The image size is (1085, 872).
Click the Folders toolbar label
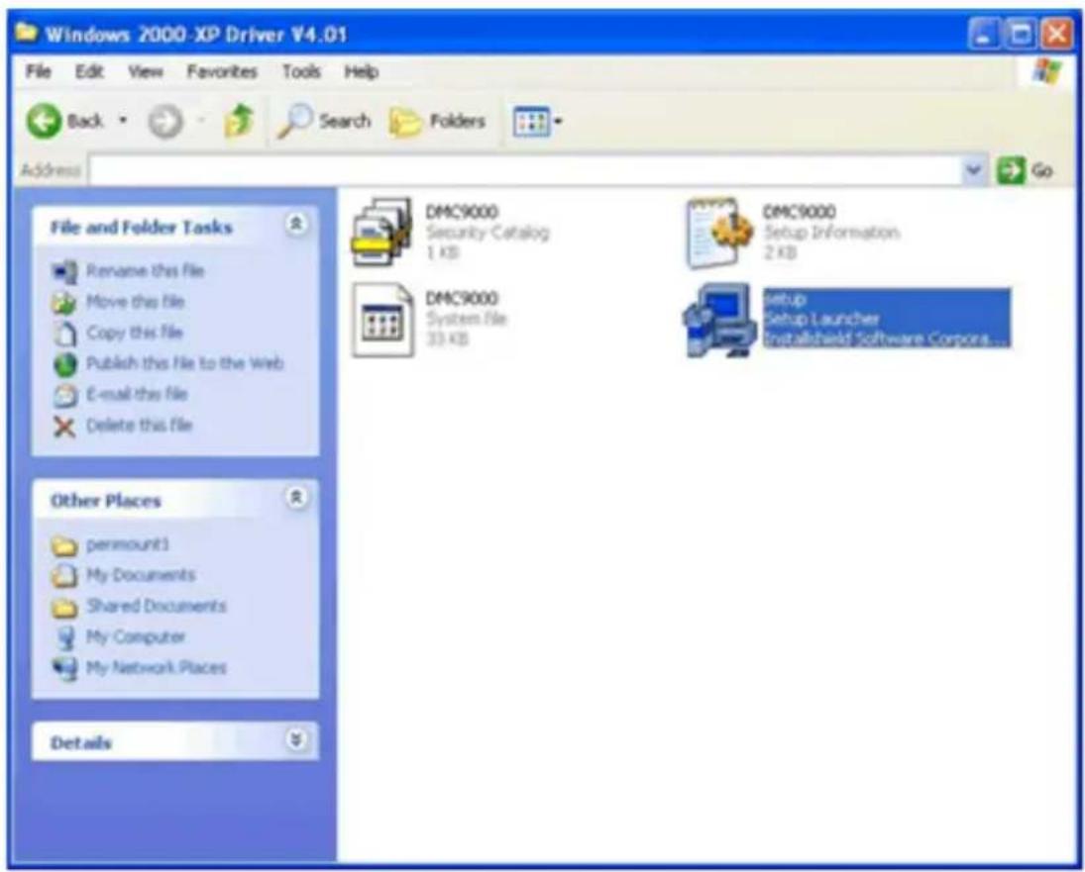coord(458,121)
